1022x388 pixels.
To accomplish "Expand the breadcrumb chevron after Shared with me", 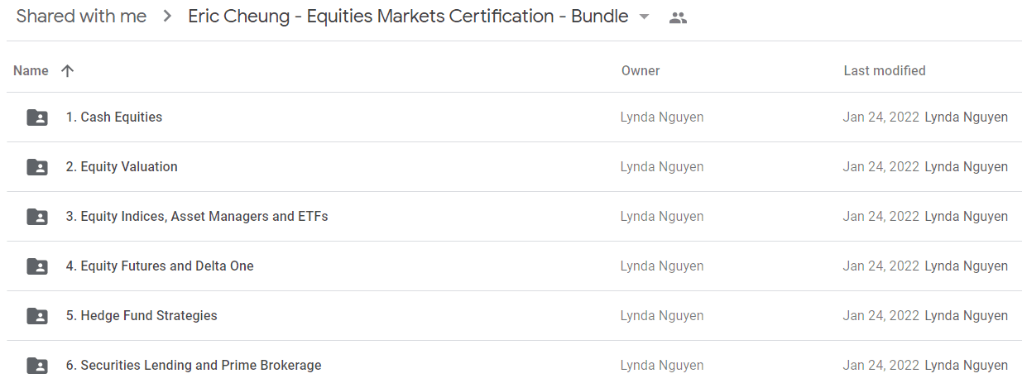I will tap(167, 17).
